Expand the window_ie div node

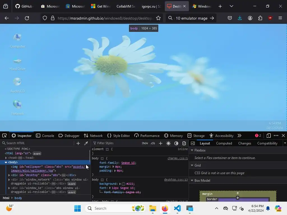point(9,188)
